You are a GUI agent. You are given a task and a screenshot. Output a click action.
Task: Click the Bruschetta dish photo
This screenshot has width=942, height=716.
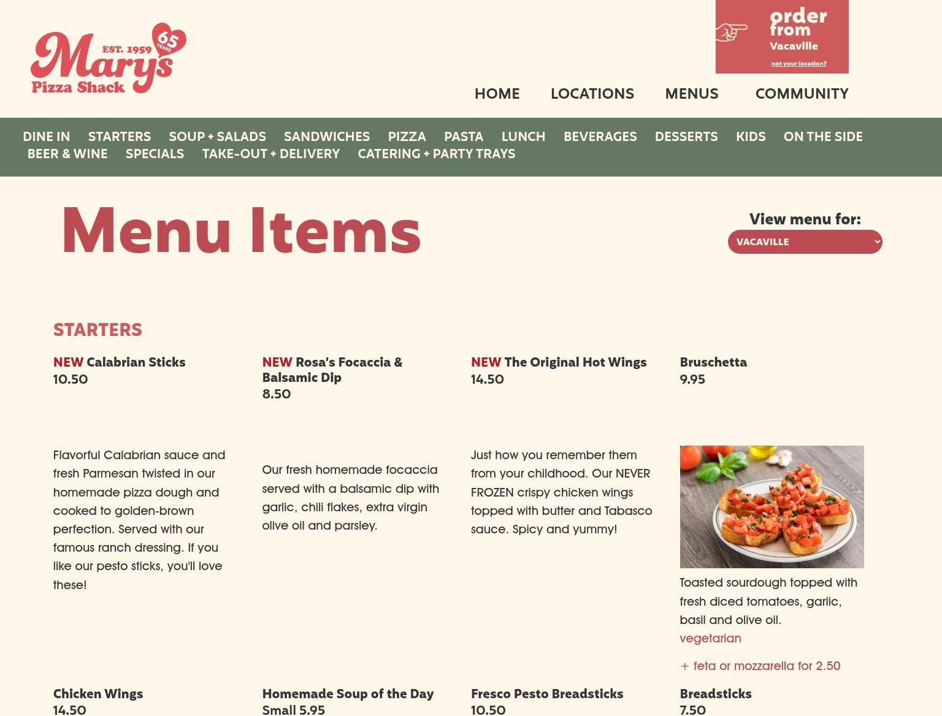772,507
